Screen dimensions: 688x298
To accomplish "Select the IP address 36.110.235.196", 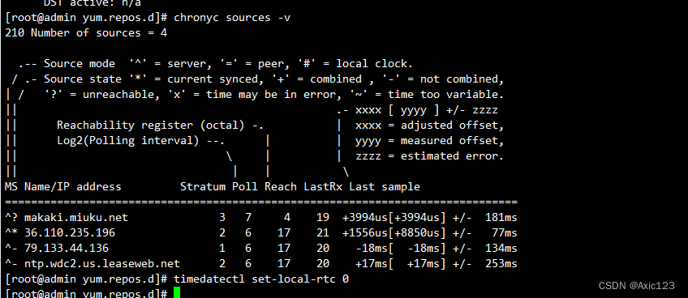I will 70,232.
